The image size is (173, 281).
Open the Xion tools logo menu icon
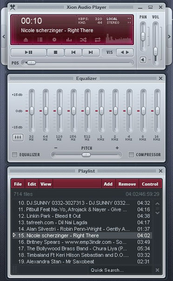[x=13, y=7]
